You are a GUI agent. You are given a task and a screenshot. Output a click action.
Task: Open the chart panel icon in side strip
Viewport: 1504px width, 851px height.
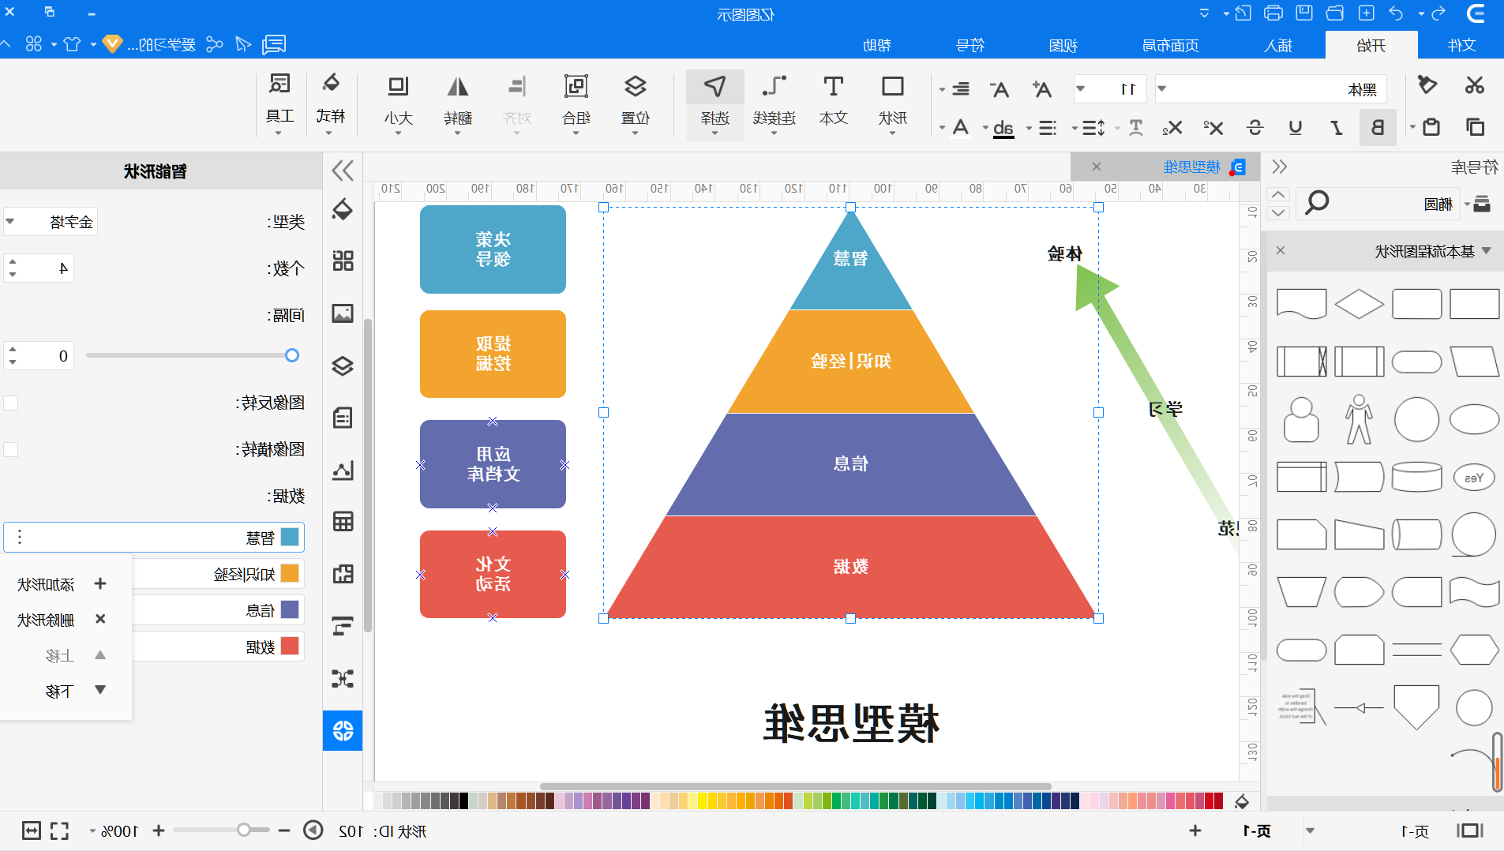[343, 470]
